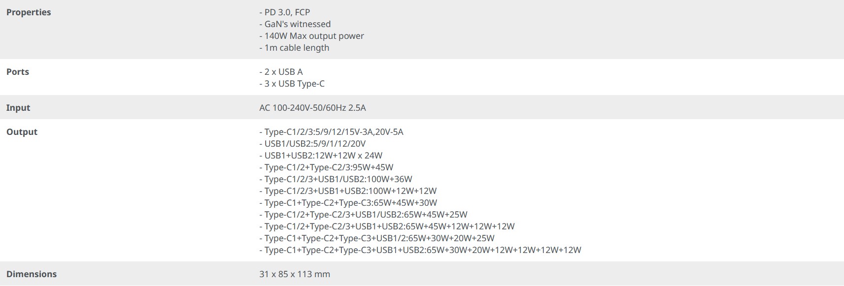Click the 'AC 100-240V-50/60Hz 2.5A' input value
844x286 pixels.
tap(313, 108)
